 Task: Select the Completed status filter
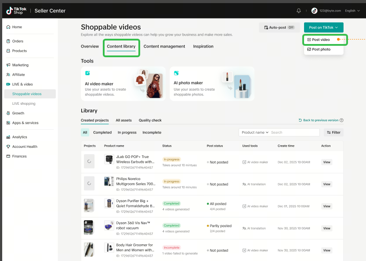(102, 132)
